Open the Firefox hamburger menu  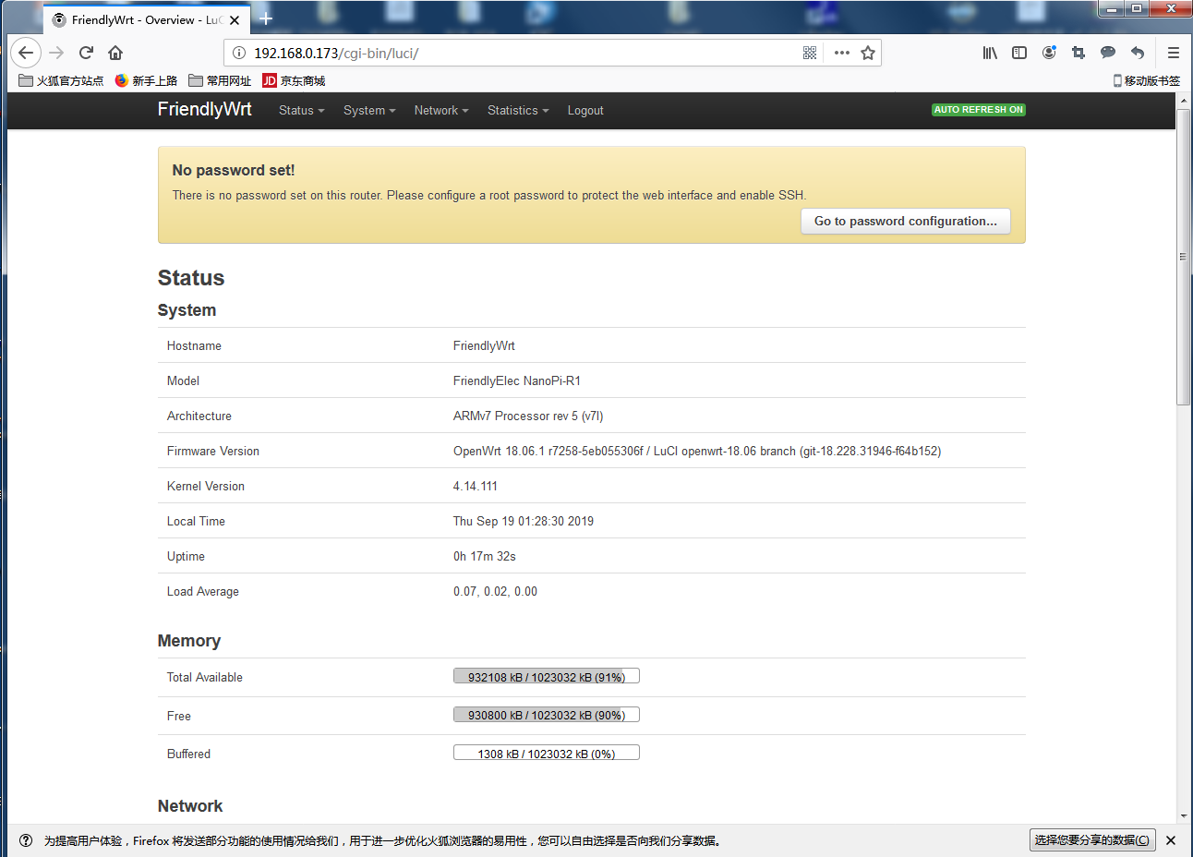pos(1174,53)
